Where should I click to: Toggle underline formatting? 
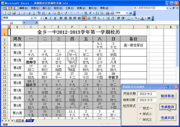(x=55, y=18)
